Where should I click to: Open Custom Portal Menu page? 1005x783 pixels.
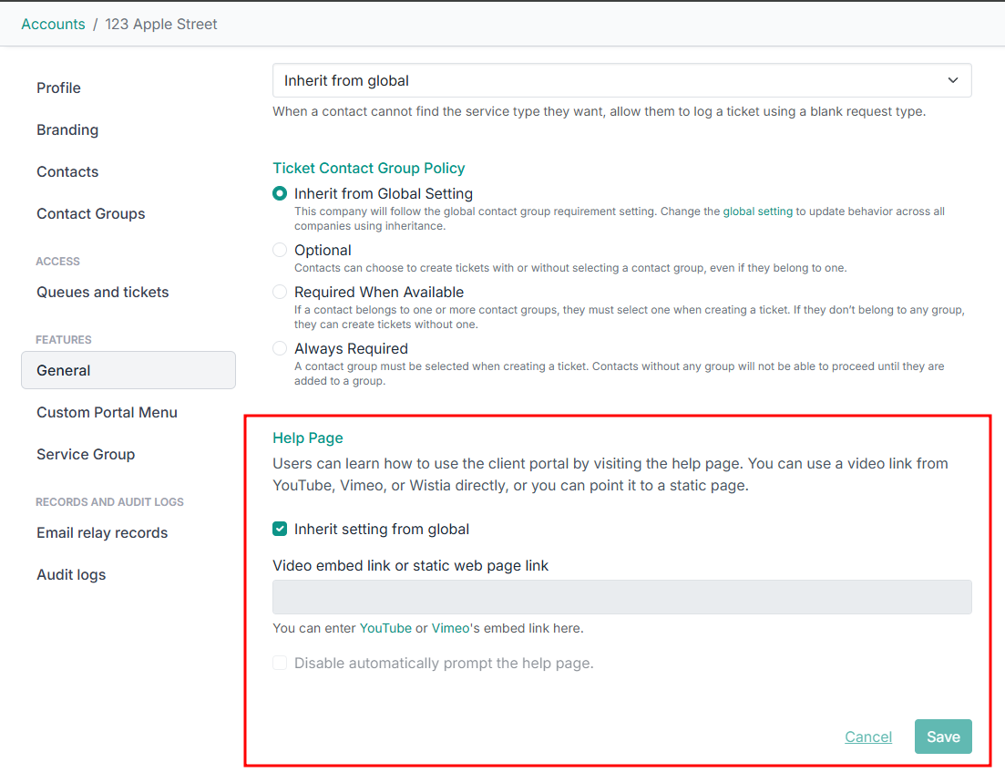[x=107, y=412]
